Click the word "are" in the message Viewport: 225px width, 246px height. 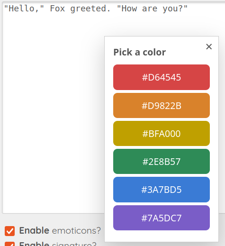tap(150, 9)
